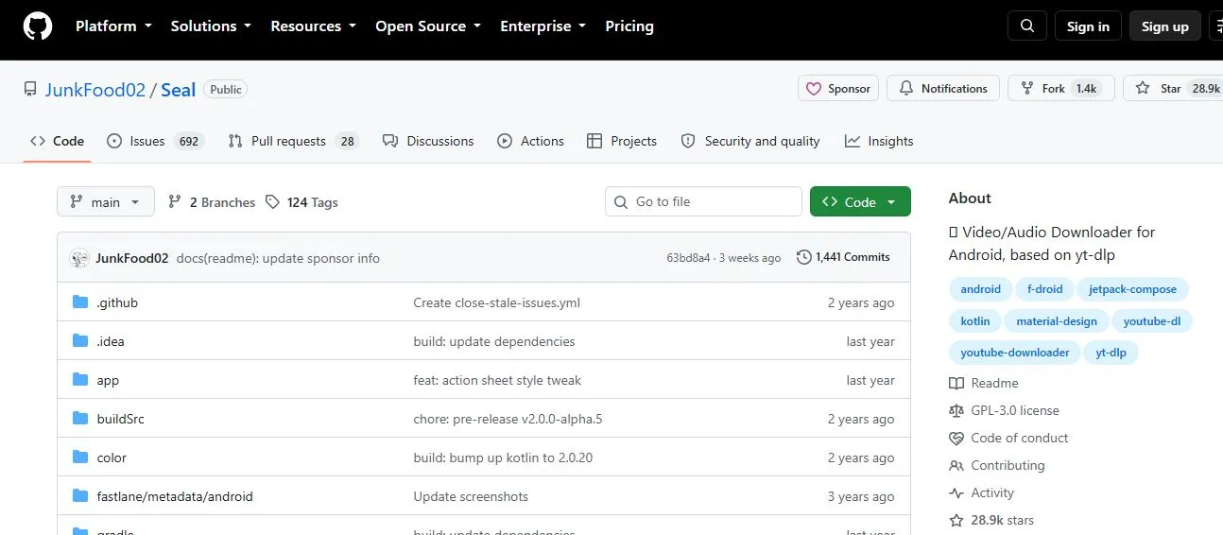Click the .github folder icon
This screenshot has width=1223, height=535.
point(80,302)
